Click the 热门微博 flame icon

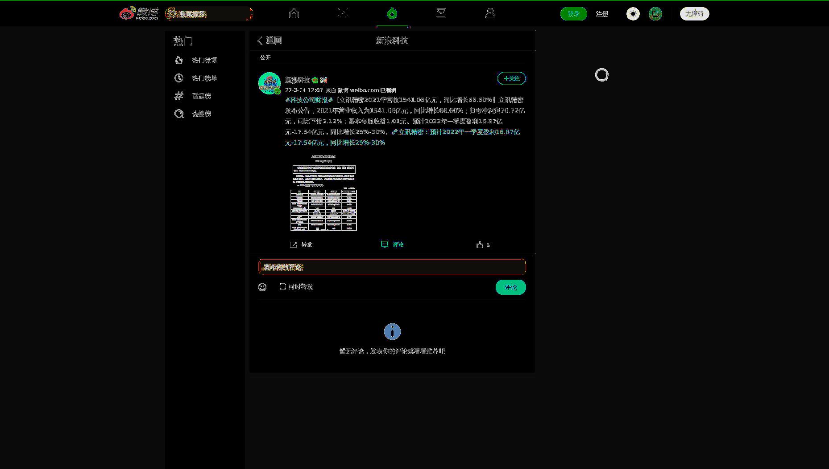coord(179,60)
